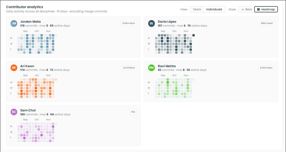Screen dimensions: 286x152
Task: Click Oct label on Ari Kwon heatmap
Action: pos(37,75)
